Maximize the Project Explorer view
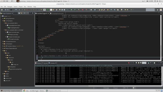This screenshot has height=92, width=163. point(33,13)
